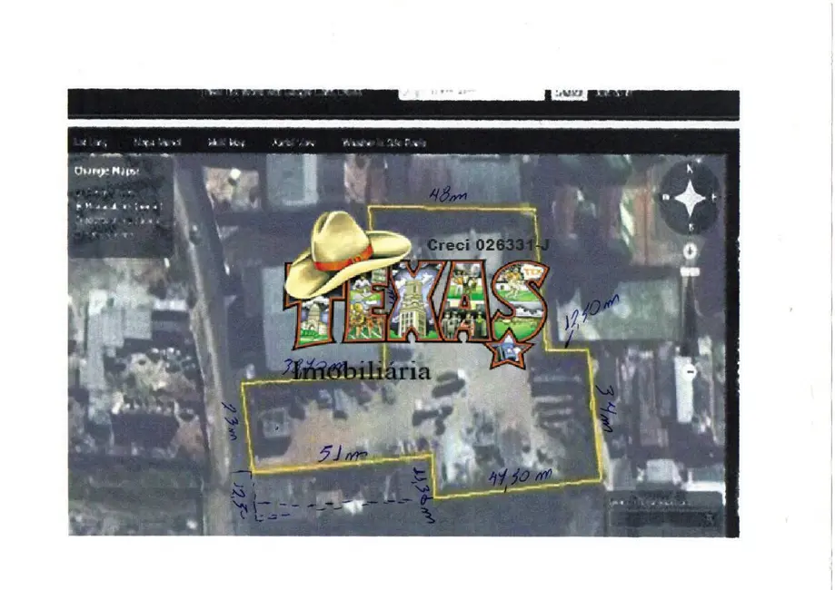Zoom out with the minus button

tap(691, 371)
